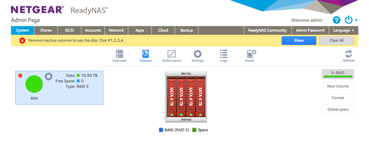This screenshot has width=369, height=142.
Task: Clear All notifications
Action: (336, 41)
